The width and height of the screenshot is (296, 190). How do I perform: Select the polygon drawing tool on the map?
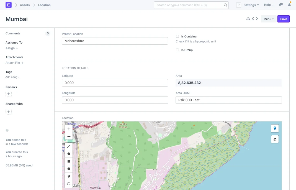69,154
